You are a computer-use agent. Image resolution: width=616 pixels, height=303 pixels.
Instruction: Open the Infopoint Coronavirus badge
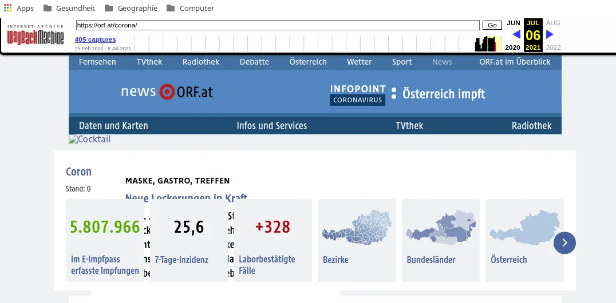358,94
